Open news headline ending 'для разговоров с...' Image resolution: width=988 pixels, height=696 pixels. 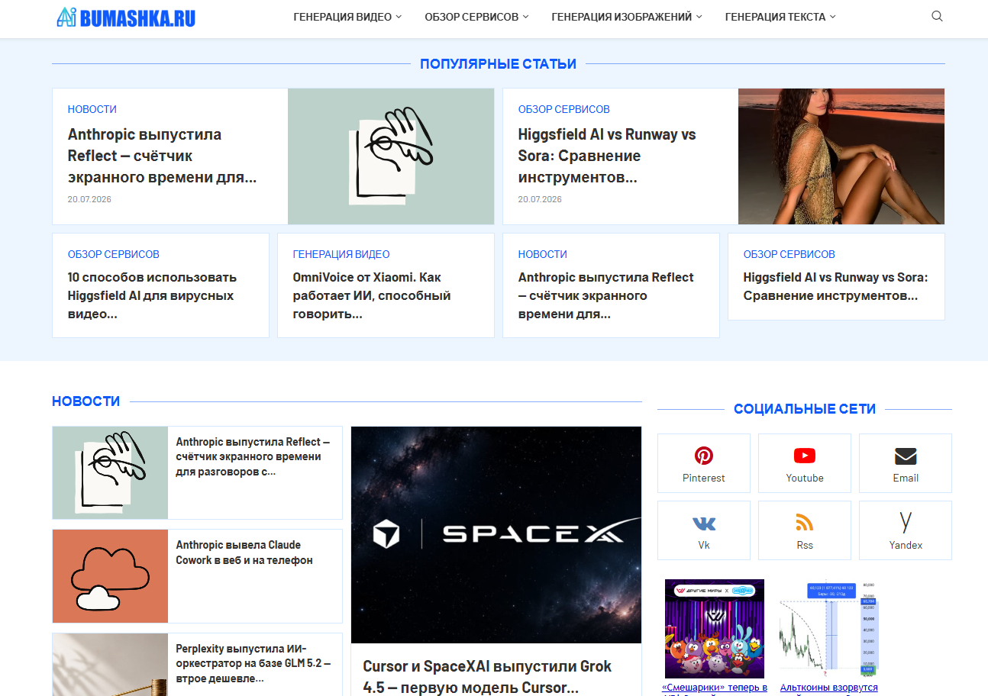tap(253, 456)
